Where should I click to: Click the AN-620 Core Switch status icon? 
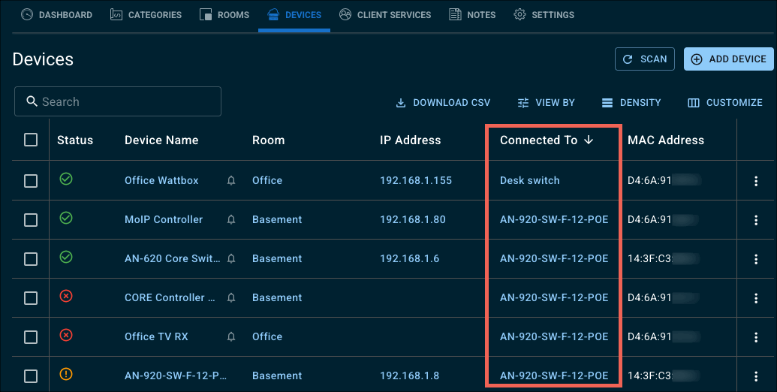(x=66, y=257)
